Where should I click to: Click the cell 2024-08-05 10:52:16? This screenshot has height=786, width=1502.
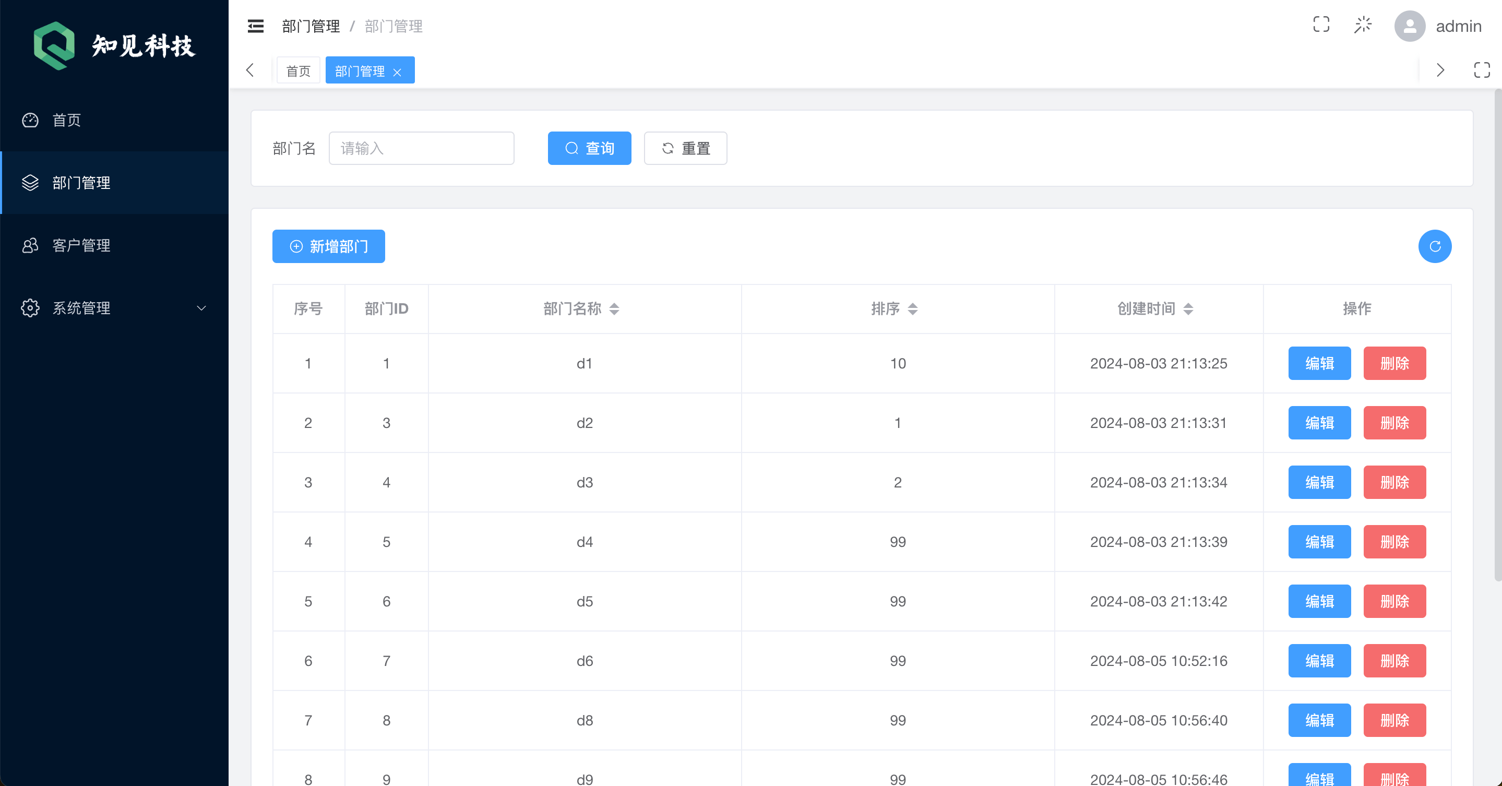tap(1159, 661)
